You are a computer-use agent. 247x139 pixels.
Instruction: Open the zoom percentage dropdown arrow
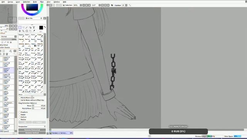(81, 5)
